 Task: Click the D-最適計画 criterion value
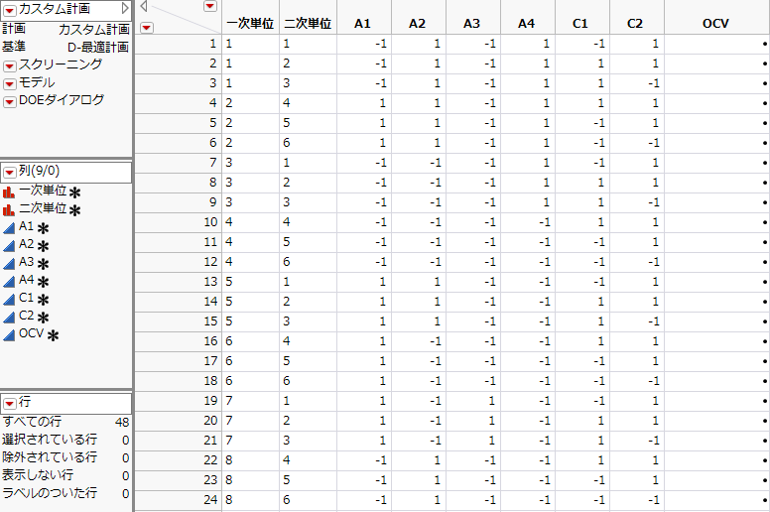pos(98,47)
